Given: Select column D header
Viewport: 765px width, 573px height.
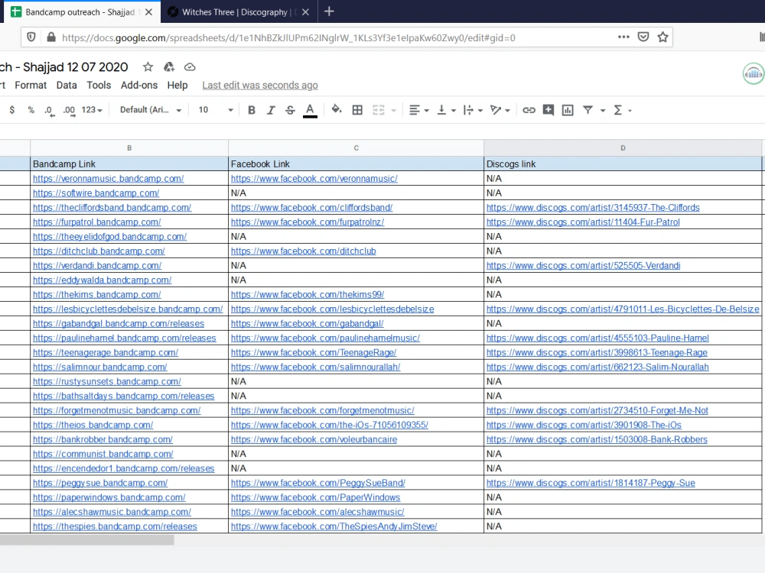Looking at the screenshot, I should point(623,148).
